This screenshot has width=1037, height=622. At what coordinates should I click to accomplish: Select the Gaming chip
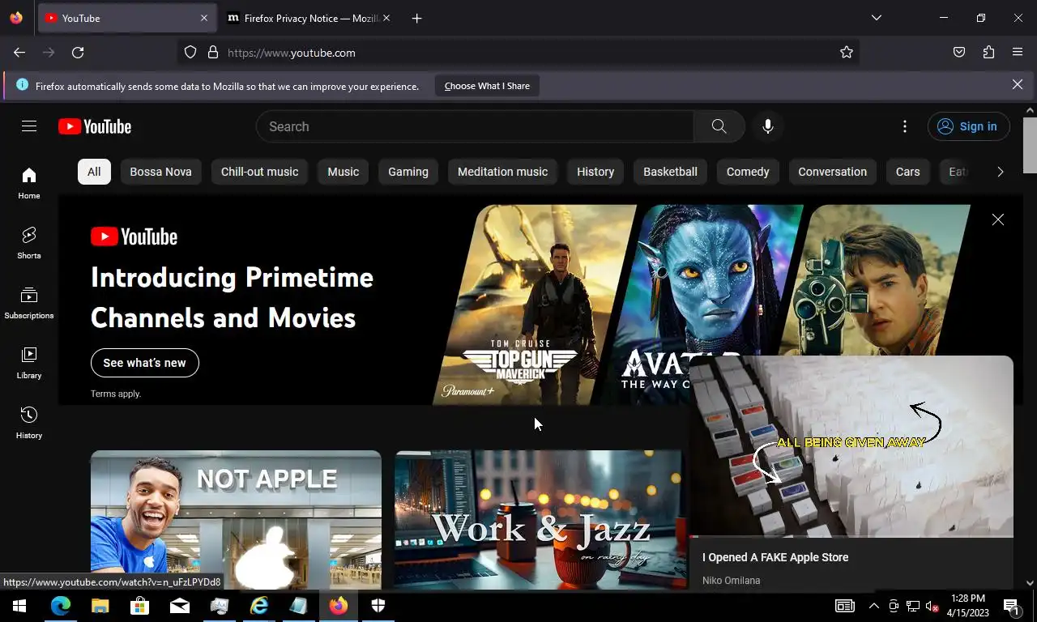[x=408, y=172]
